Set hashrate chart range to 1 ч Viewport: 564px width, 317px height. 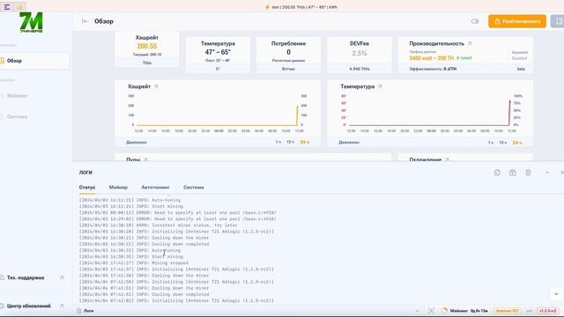(x=278, y=143)
